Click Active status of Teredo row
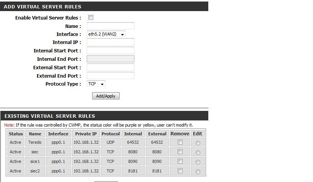The height and width of the screenshot is (182, 313). click(x=16, y=142)
